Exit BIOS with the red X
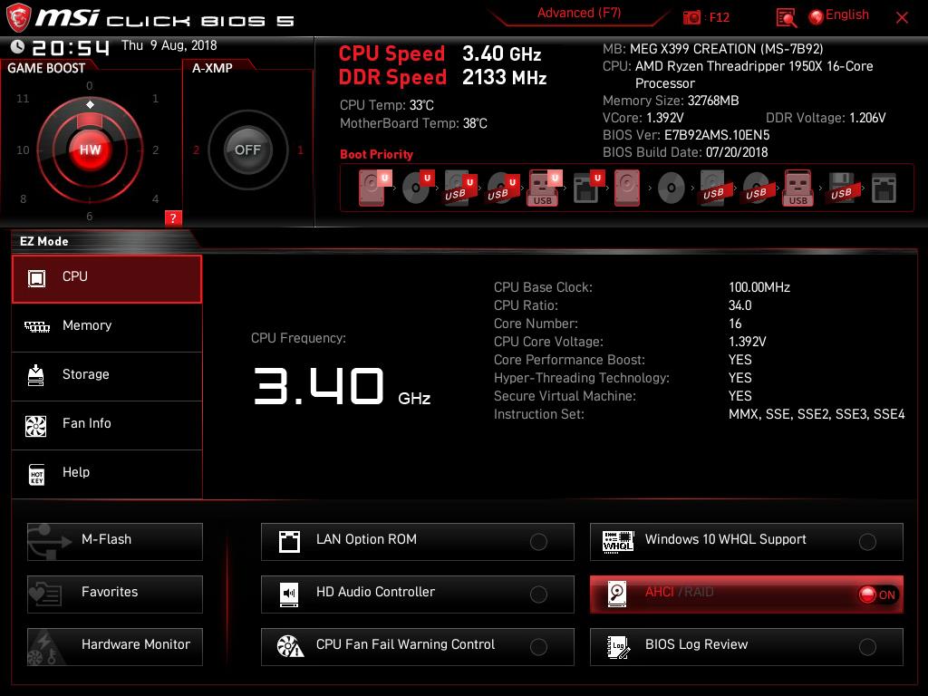The width and height of the screenshot is (928, 696). tap(902, 18)
